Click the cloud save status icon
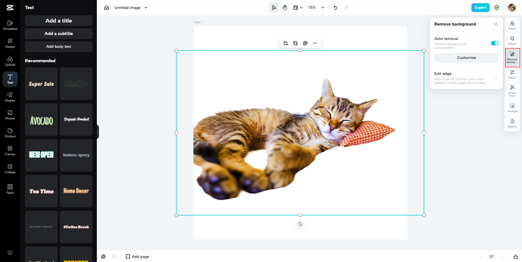 tap(106, 7)
